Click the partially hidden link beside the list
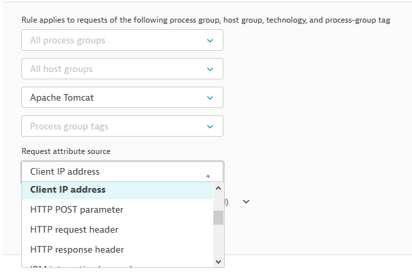The image size is (412, 278). 227,201
